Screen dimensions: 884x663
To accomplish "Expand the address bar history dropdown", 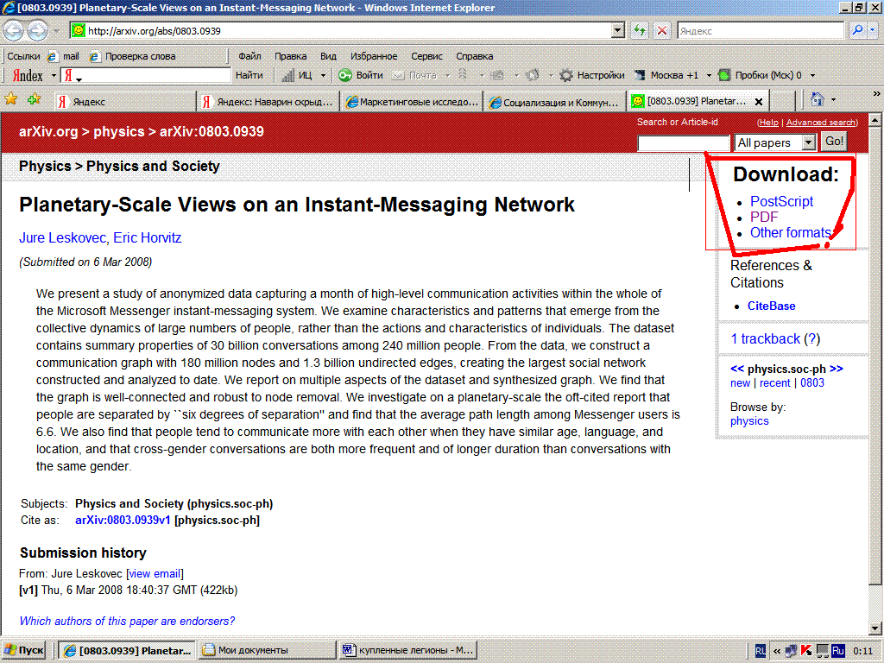I will tap(617, 30).
